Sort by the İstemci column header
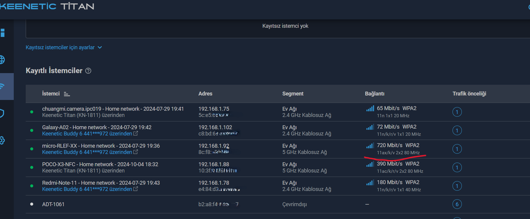 click(x=51, y=94)
